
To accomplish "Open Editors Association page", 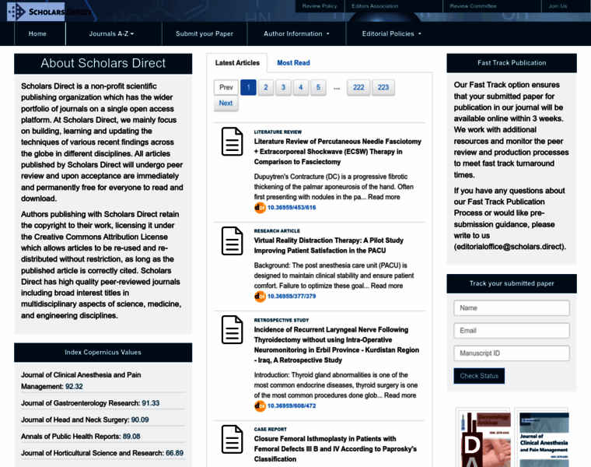I will point(375,6).
